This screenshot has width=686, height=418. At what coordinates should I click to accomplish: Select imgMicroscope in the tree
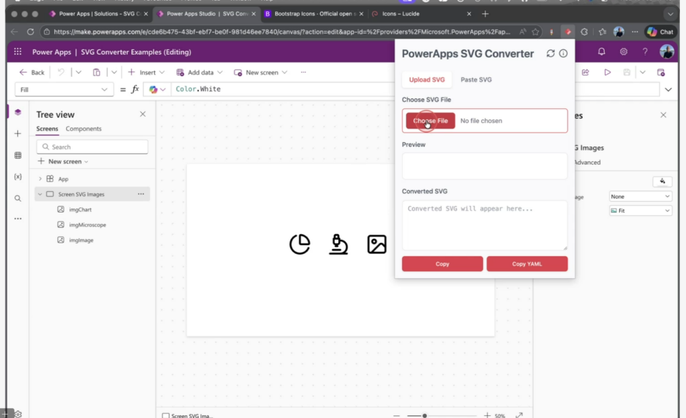point(87,225)
